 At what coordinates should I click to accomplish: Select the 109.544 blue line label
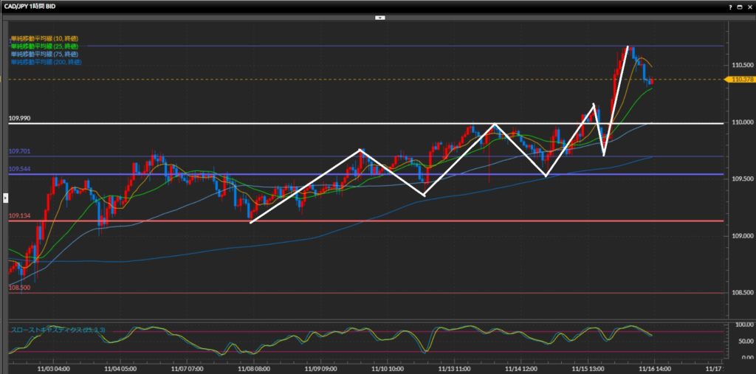19,169
